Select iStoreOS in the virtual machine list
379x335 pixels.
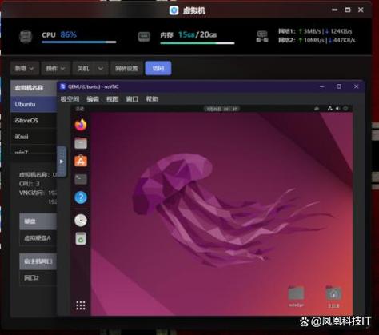[34, 121]
